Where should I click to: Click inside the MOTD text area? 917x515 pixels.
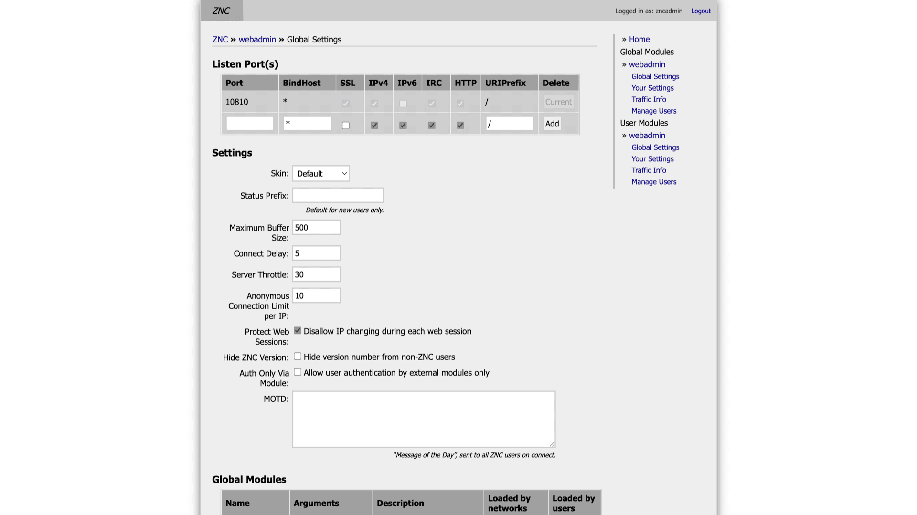click(x=424, y=420)
